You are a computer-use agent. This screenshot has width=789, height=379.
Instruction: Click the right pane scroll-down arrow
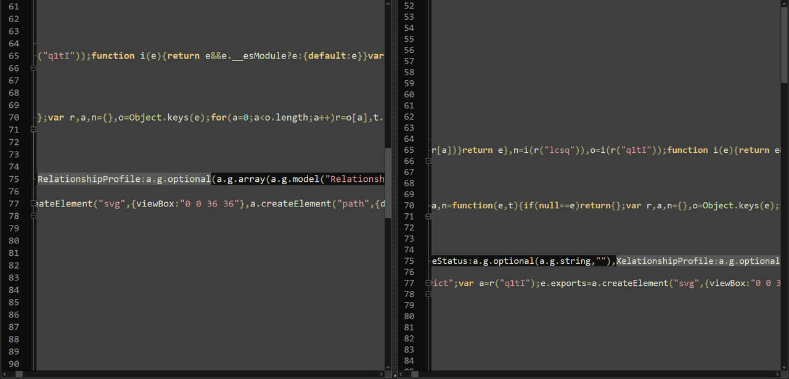coord(785,367)
